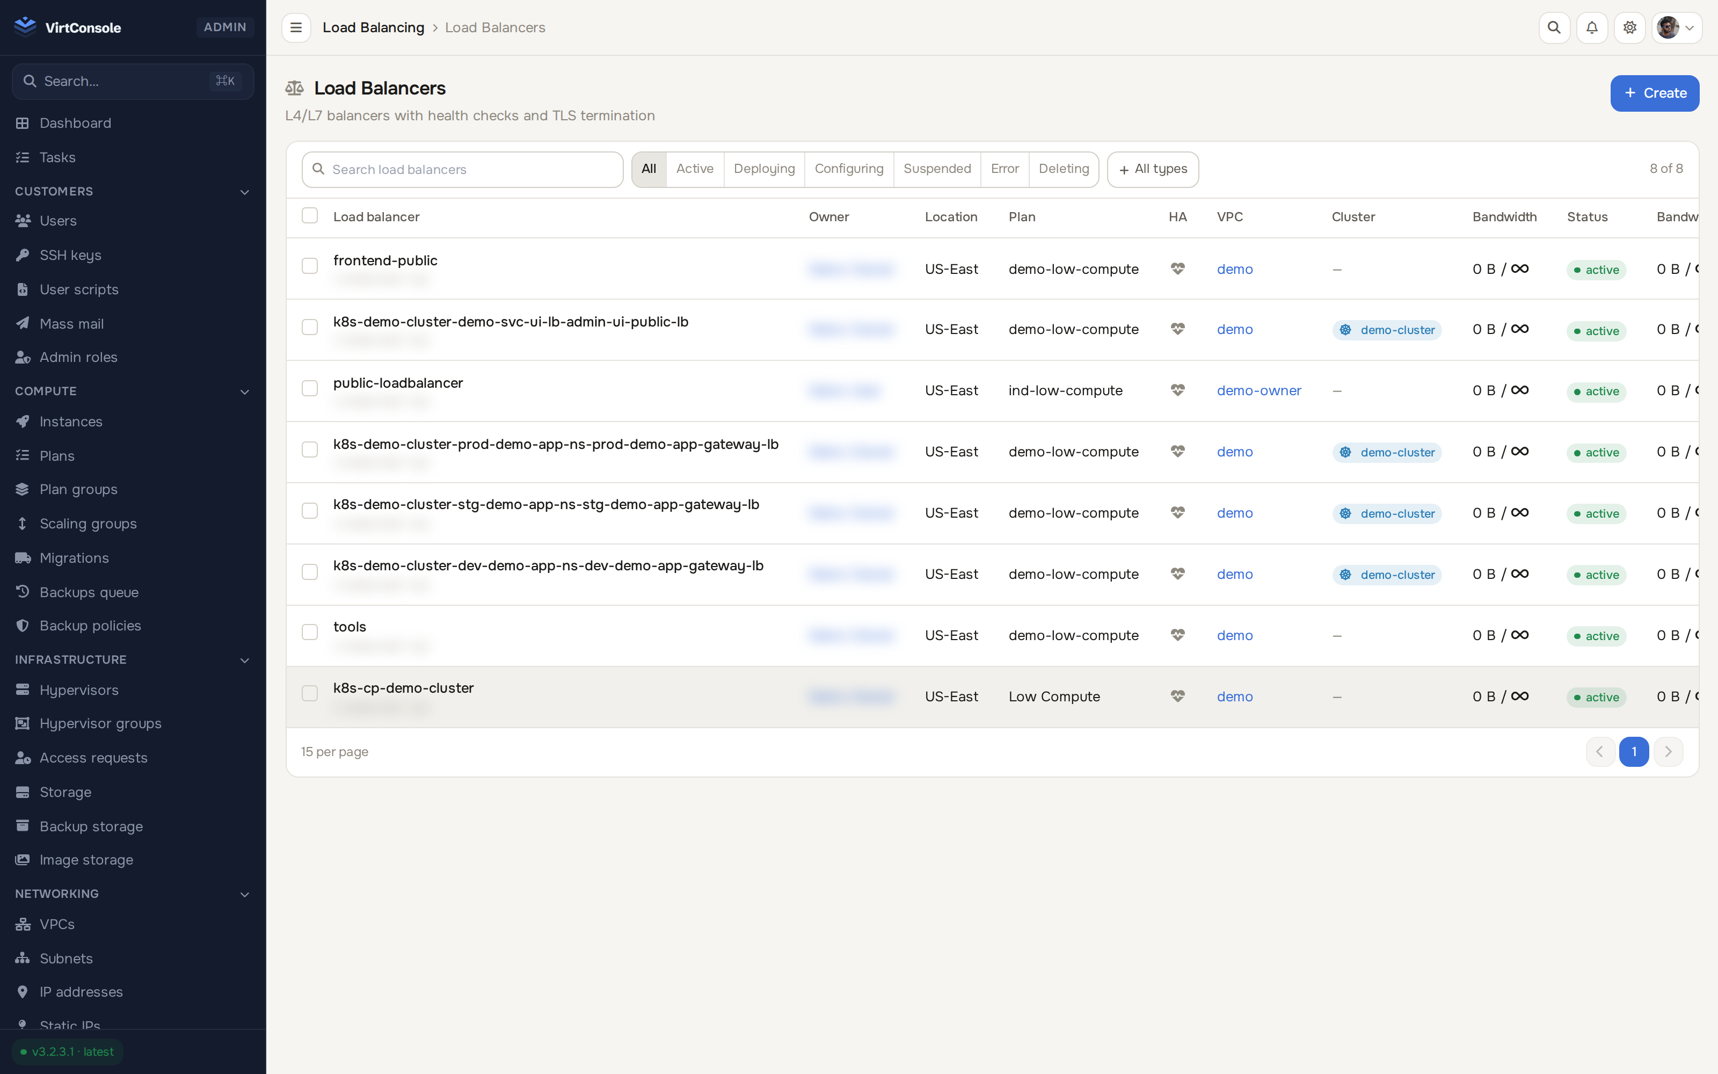Select the dev-demo-app-gateway-lb row checkbox
The image size is (1718, 1074).
[x=310, y=572]
